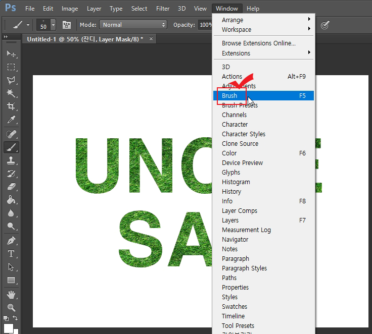
Task: Reset default foreground and background colors
Action: click(6, 318)
